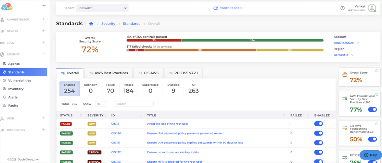This screenshot has width=382, height=163.
Task: Collapse sidebar with the left arrow icon
Action: pyautogui.click(x=44, y=5)
